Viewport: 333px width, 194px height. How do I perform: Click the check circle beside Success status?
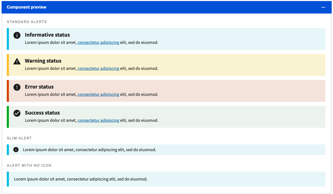click(x=17, y=113)
